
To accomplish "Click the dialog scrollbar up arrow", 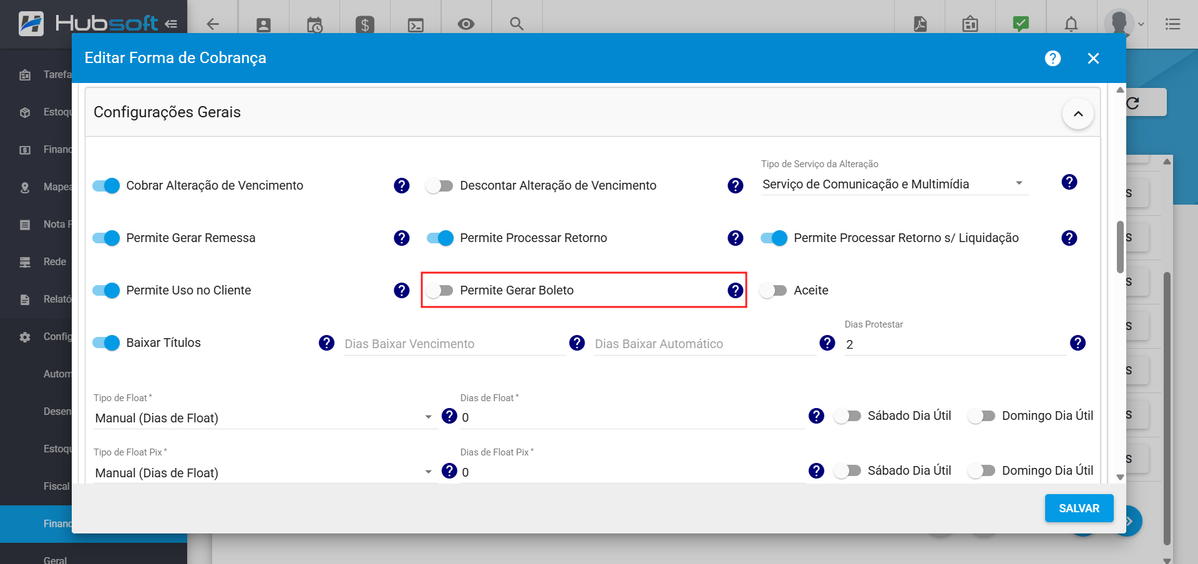I will coord(1120,90).
